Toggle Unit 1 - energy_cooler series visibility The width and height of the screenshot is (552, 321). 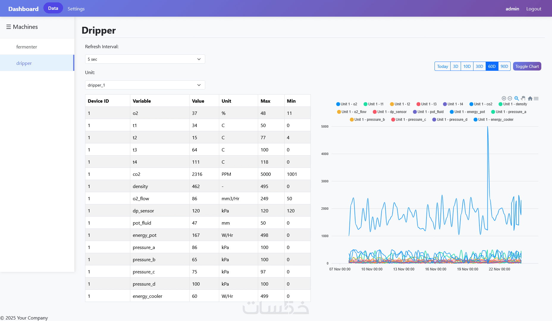(x=493, y=120)
